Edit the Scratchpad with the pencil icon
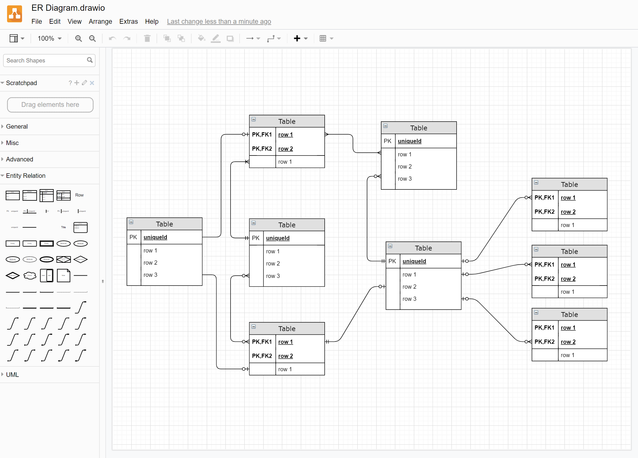 click(x=84, y=83)
